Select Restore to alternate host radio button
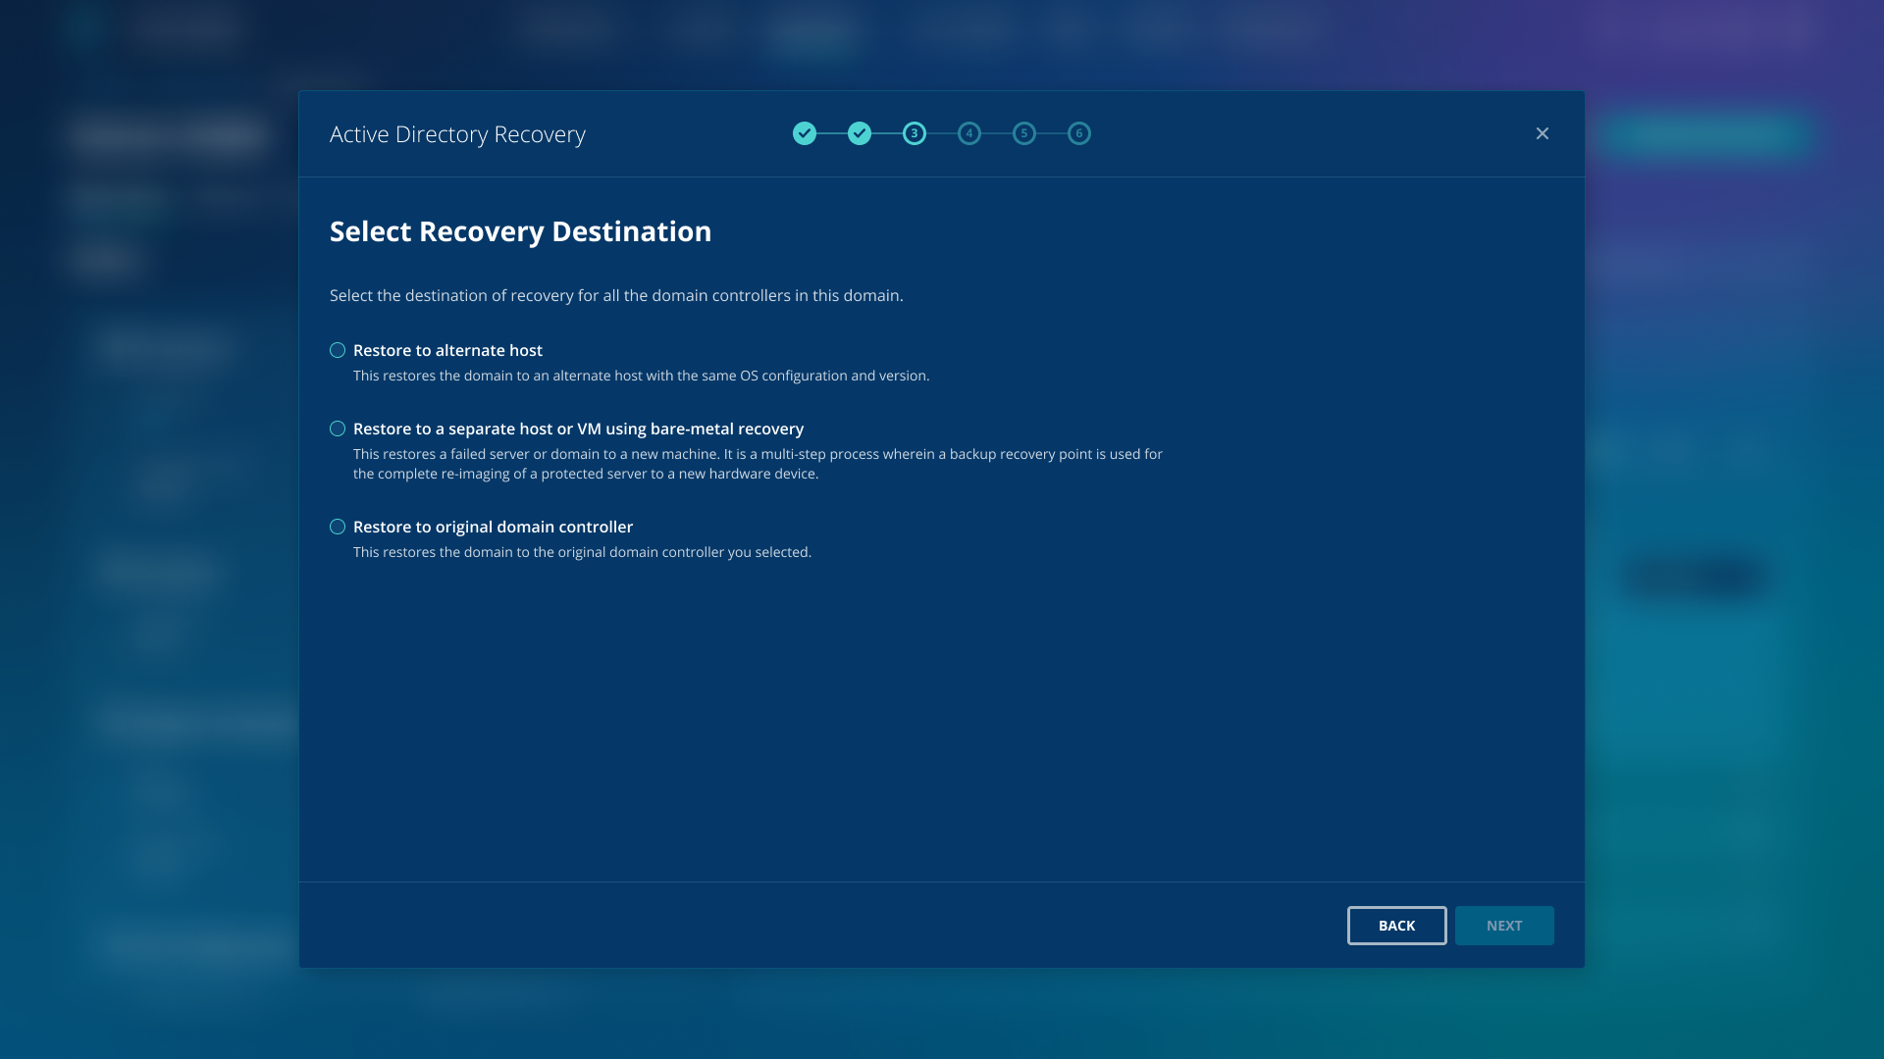This screenshot has height=1059, width=1884. [338, 350]
